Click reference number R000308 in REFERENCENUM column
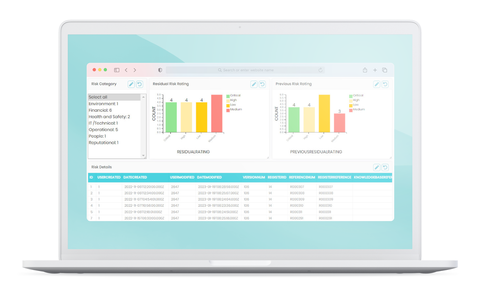480x305 pixels. (x=297, y=193)
